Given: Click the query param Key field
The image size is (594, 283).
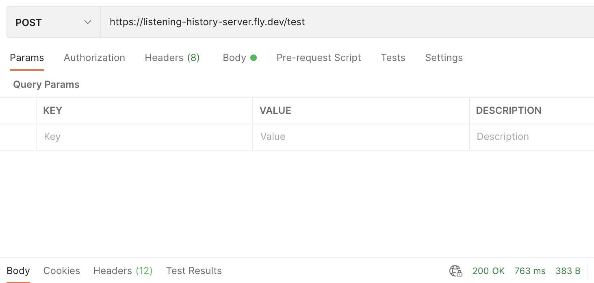Looking at the screenshot, I should click(144, 137).
